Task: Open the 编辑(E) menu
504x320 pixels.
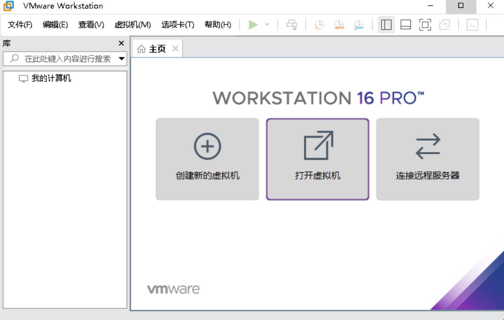Action: (55, 25)
